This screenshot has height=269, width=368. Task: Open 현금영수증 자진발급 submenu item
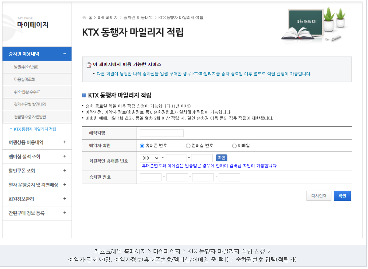[x=30, y=117]
